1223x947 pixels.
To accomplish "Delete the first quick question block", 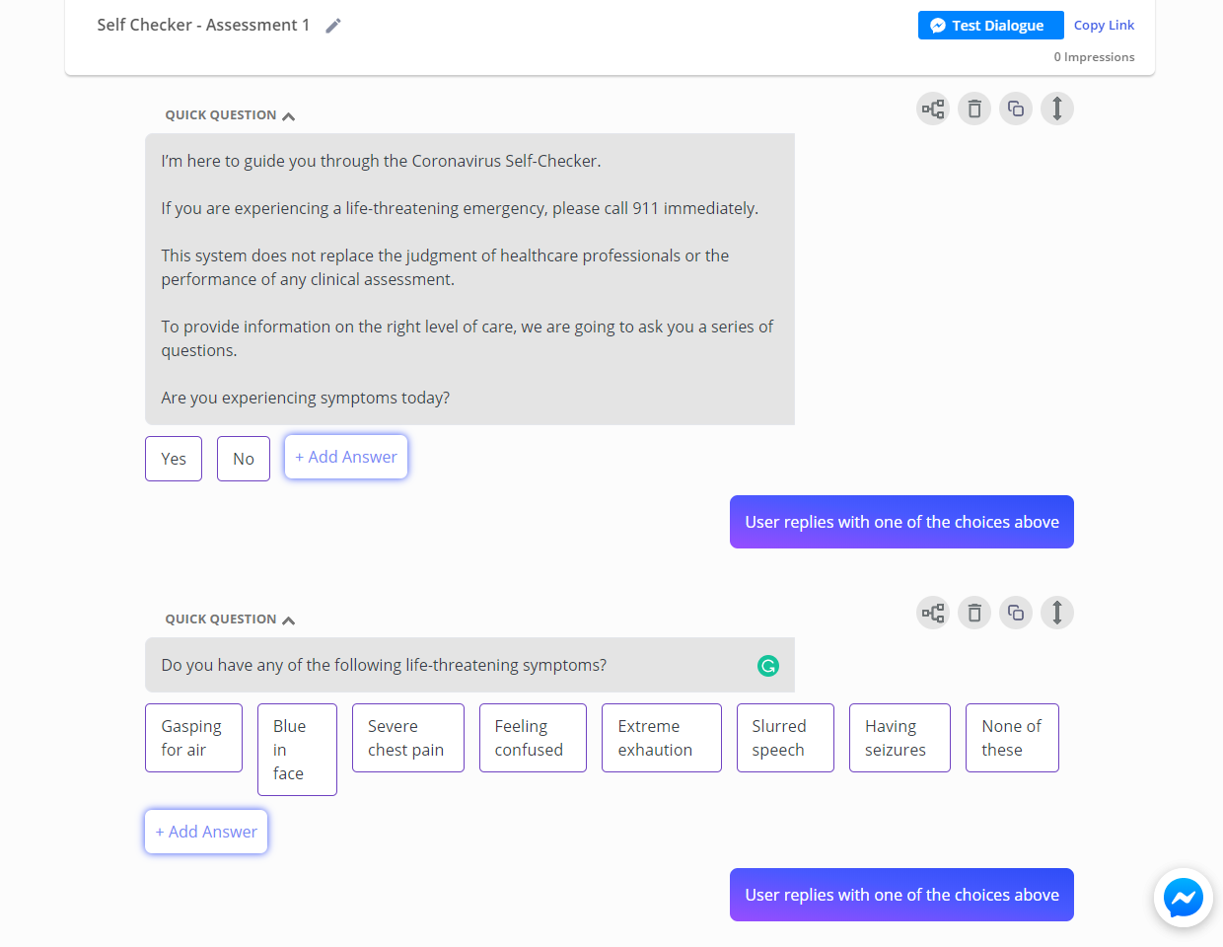I will click(974, 109).
